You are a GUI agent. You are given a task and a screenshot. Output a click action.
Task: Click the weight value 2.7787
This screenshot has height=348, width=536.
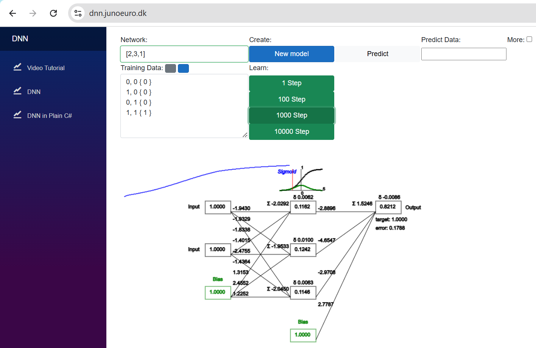(x=326, y=304)
